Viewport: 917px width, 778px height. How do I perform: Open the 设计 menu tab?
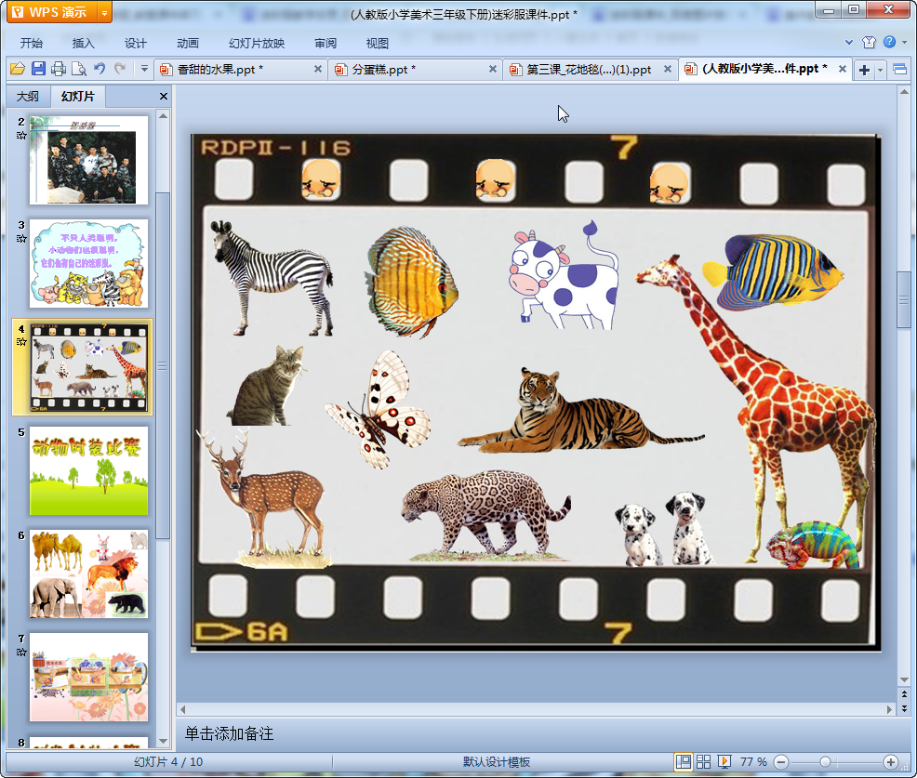(135, 44)
